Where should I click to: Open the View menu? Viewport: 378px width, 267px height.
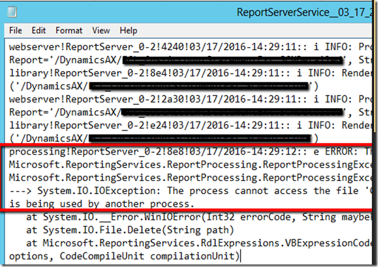coord(101,31)
